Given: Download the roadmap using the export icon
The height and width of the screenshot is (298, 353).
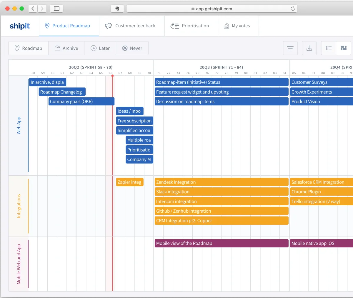Looking at the screenshot, I should coord(309,48).
